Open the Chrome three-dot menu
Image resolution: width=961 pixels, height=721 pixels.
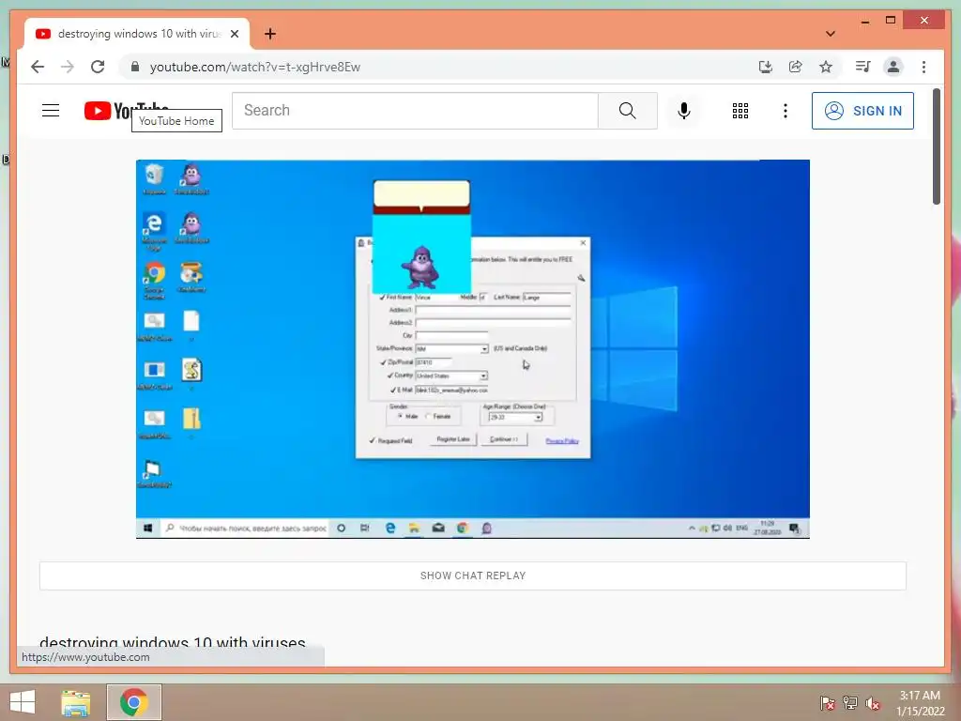[923, 67]
